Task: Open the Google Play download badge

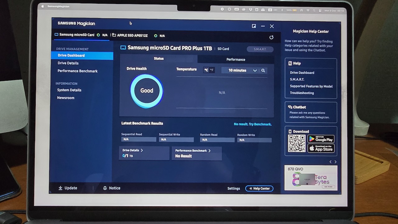Action: pyautogui.click(x=321, y=139)
